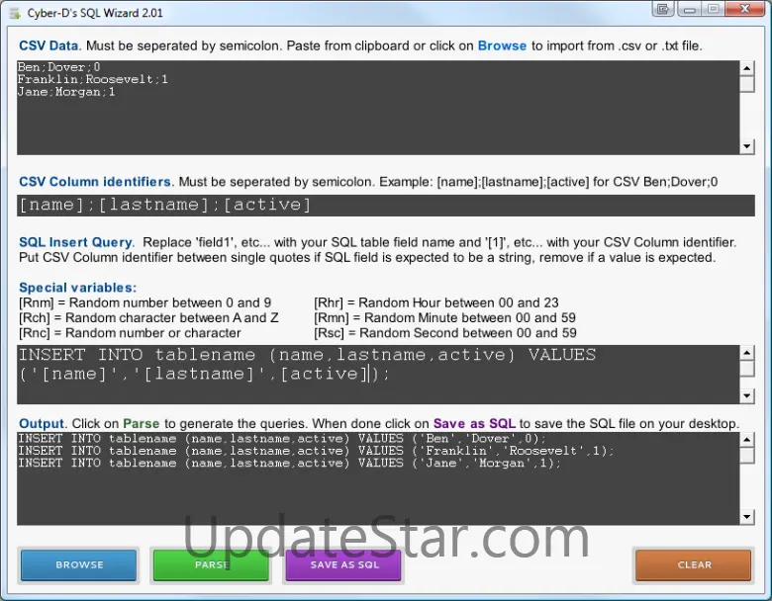Screen dimensions: 772x601
Task: Click the '[Rsc] = Random Second' line
Action: (x=445, y=333)
